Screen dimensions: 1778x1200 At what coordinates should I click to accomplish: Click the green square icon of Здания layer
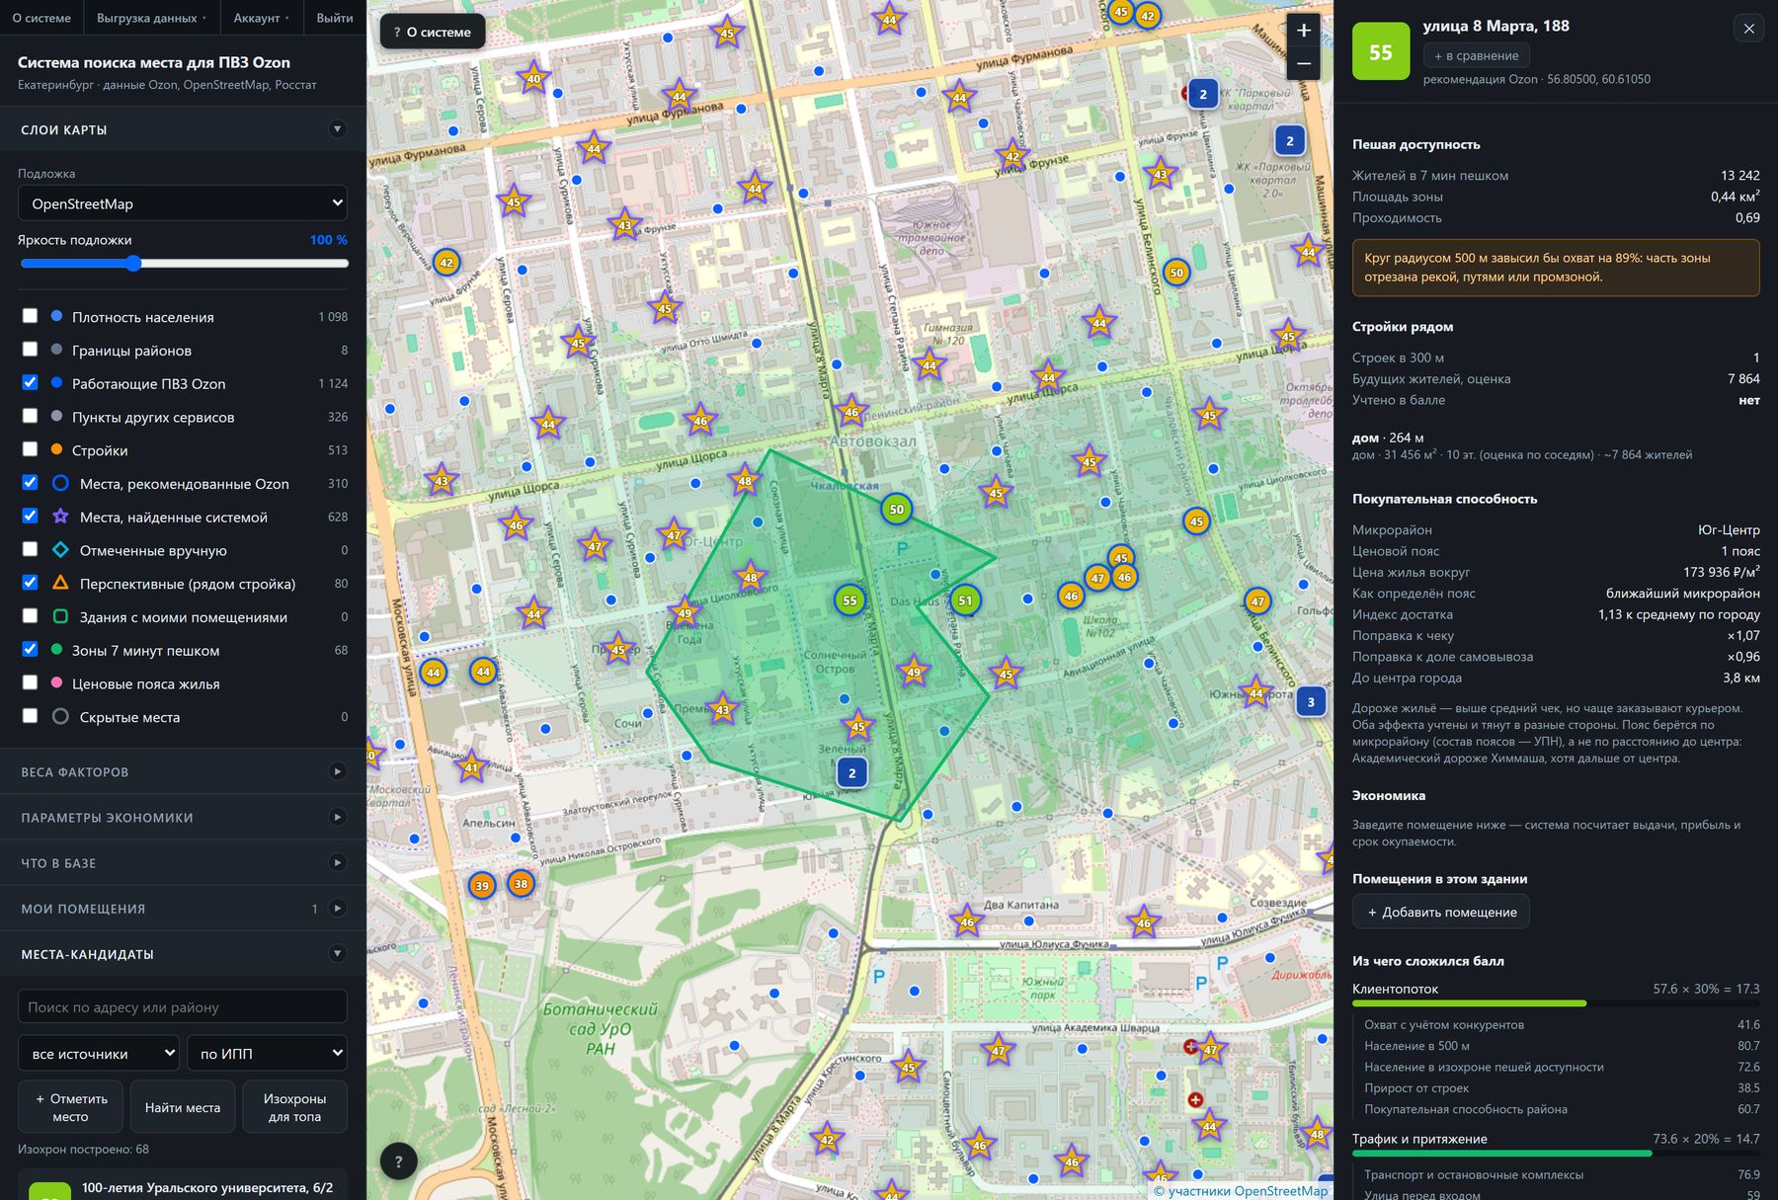60,616
